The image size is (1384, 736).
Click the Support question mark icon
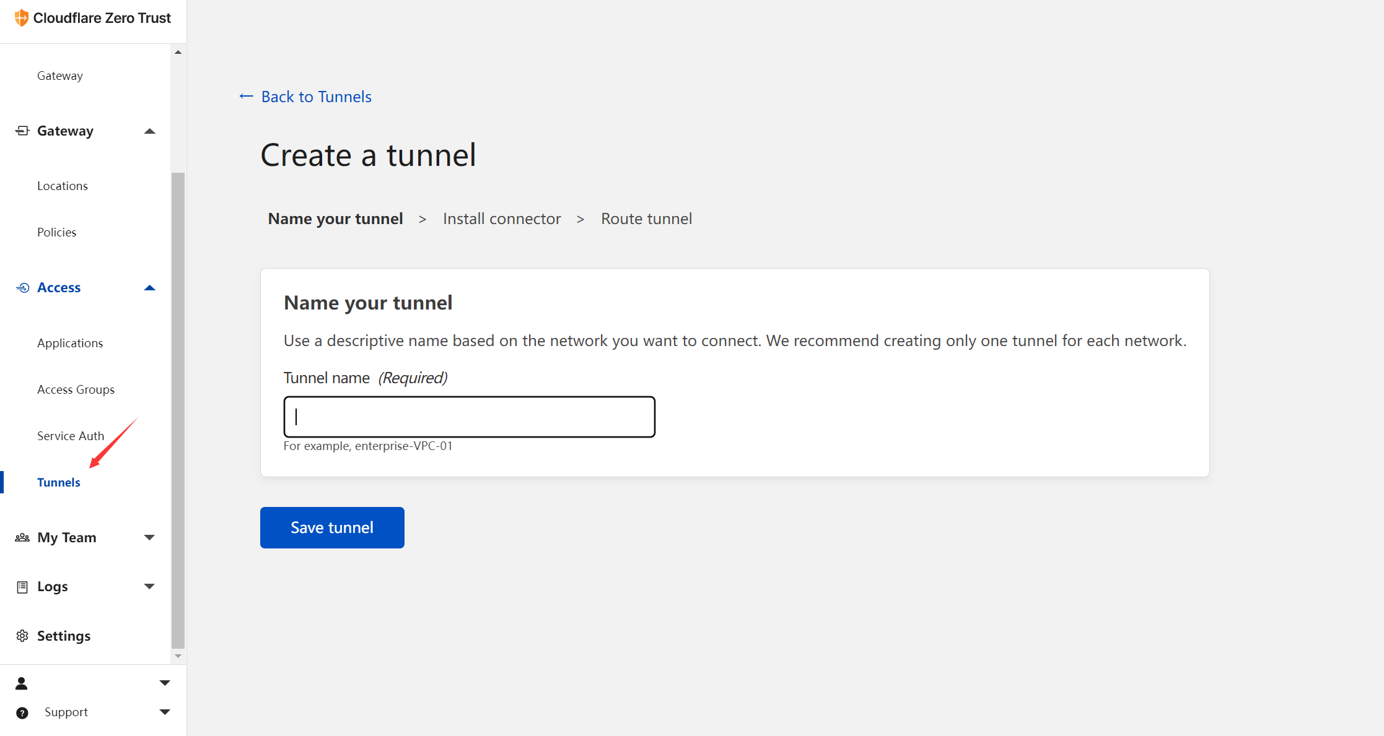(22, 712)
